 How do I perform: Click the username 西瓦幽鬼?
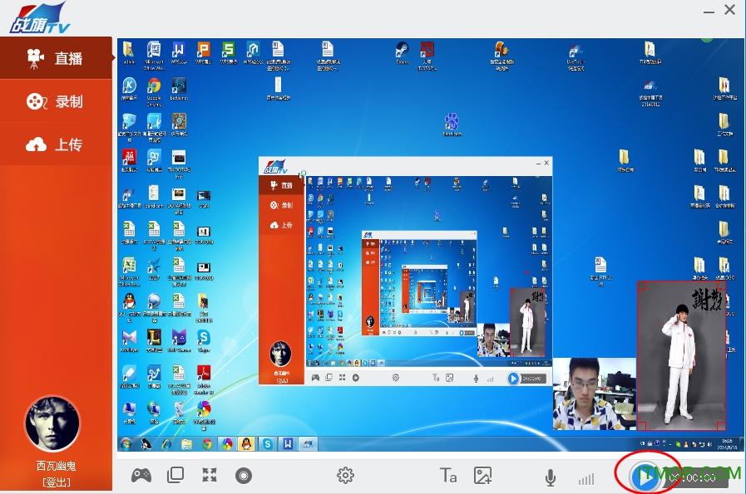(57, 466)
